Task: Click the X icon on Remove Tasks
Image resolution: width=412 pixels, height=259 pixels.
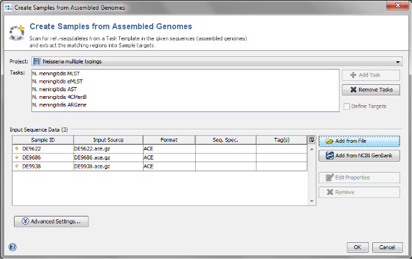Action: (x=353, y=90)
